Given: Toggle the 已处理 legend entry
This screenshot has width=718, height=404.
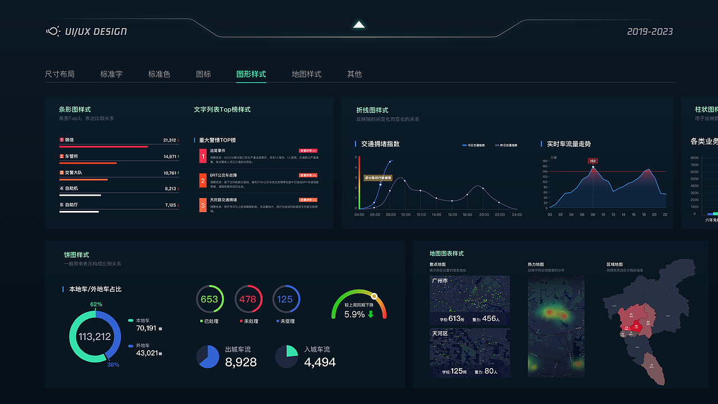Looking at the screenshot, I should point(209,322).
